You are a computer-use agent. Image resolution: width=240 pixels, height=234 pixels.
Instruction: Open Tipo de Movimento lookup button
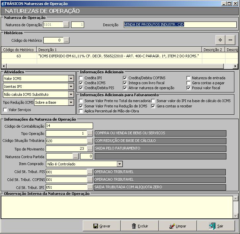click(x=90, y=149)
